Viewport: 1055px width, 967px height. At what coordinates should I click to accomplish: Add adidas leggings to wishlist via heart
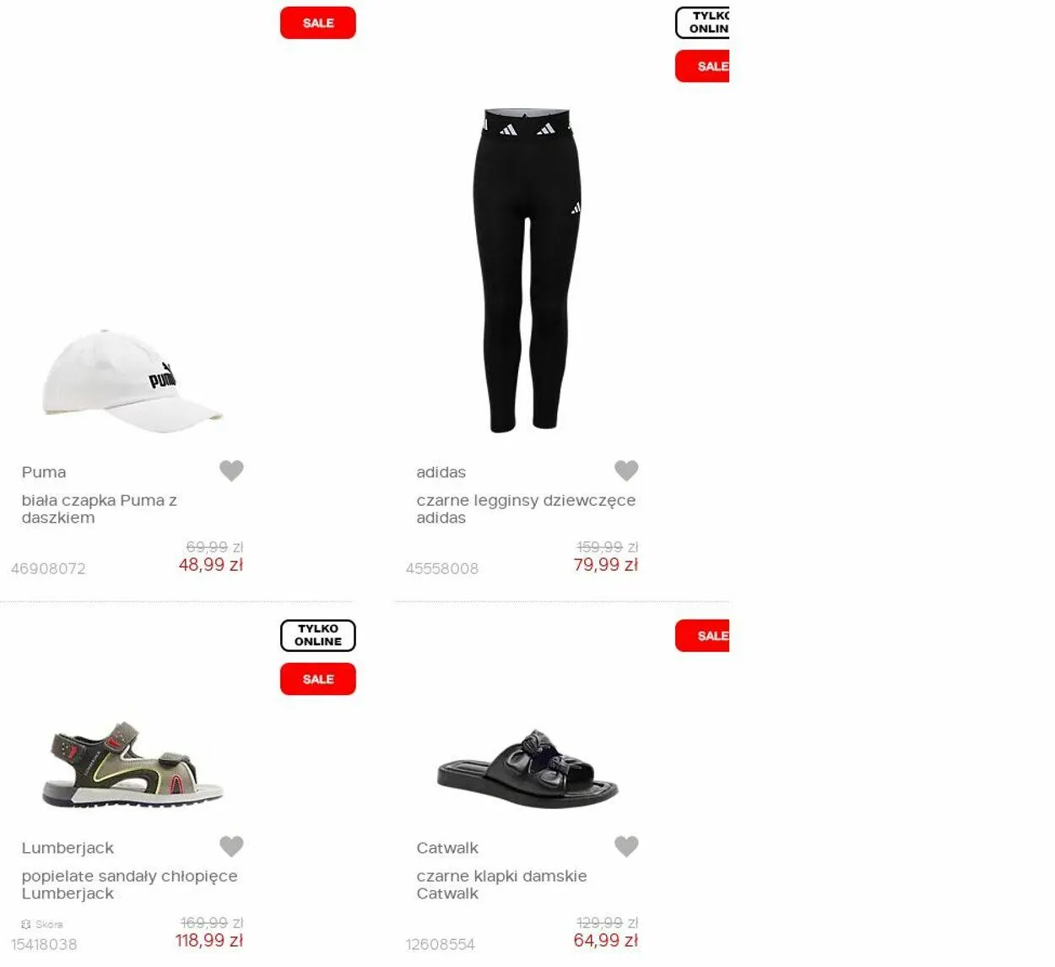pos(626,470)
